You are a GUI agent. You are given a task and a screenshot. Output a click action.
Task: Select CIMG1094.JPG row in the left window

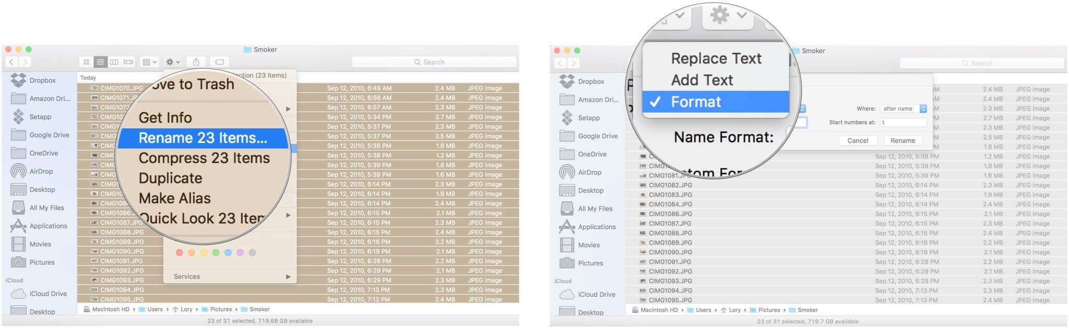pos(298,290)
